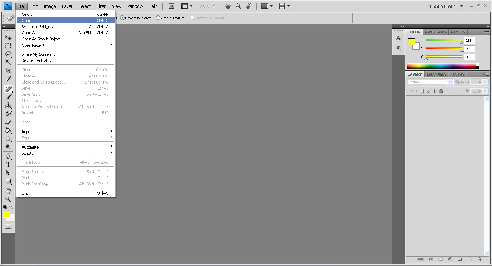492x266 pixels.
Task: Choose Exit from File menu
Action: pyautogui.click(x=66, y=193)
